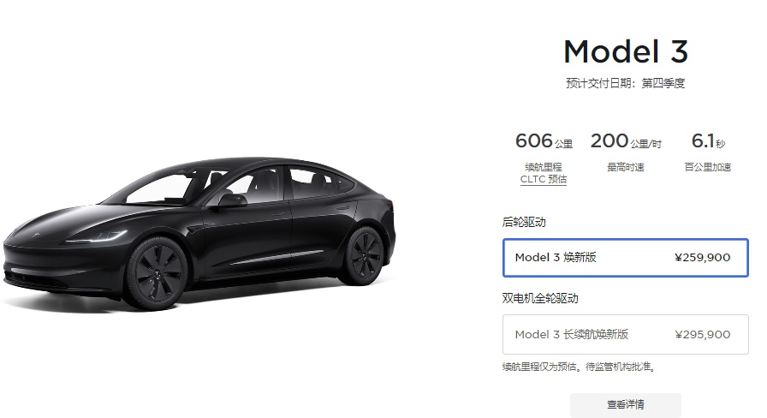Click the 最高时速 label

click(626, 167)
